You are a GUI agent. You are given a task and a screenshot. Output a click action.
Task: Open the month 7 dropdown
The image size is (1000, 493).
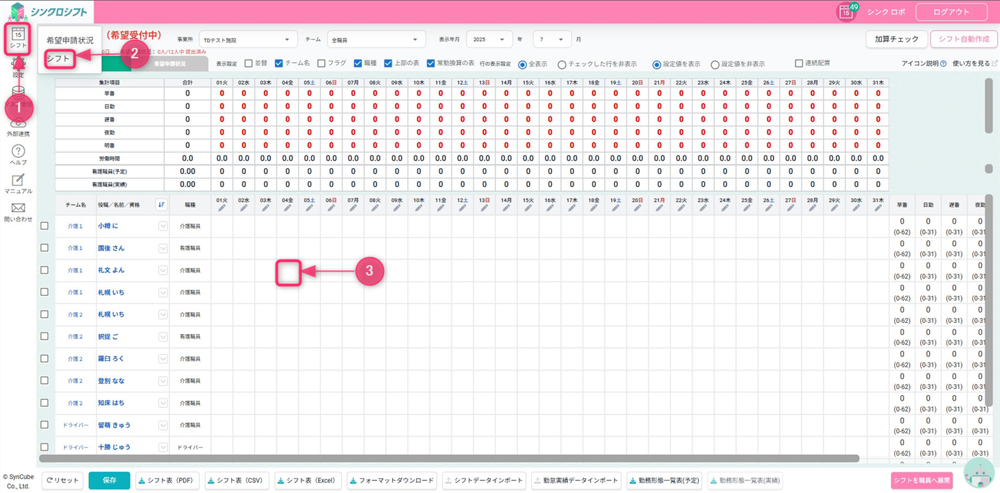552,40
